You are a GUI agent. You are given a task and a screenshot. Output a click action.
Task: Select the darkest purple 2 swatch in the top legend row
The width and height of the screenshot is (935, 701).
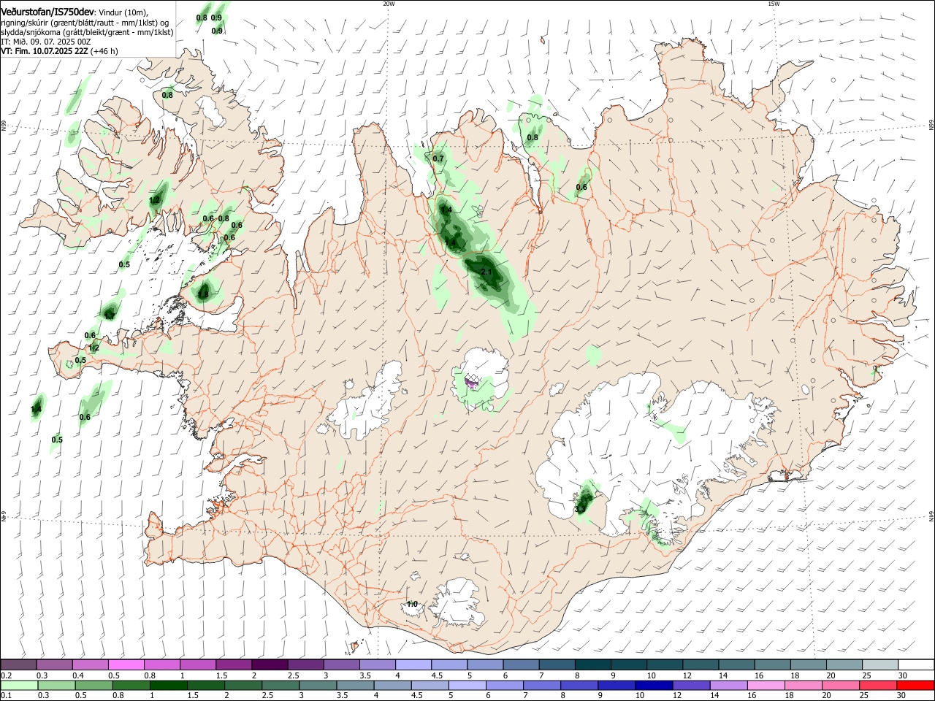(270, 665)
